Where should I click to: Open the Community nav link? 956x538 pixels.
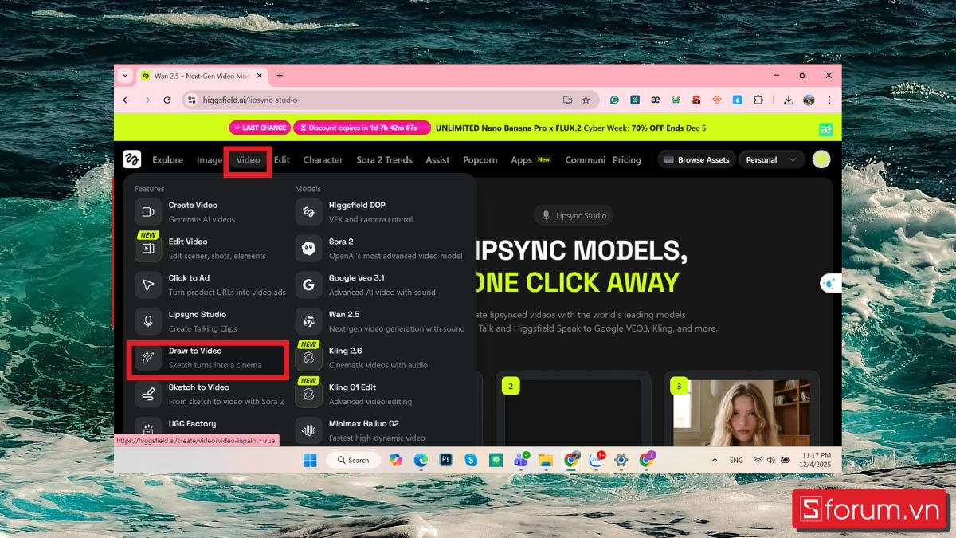click(586, 160)
